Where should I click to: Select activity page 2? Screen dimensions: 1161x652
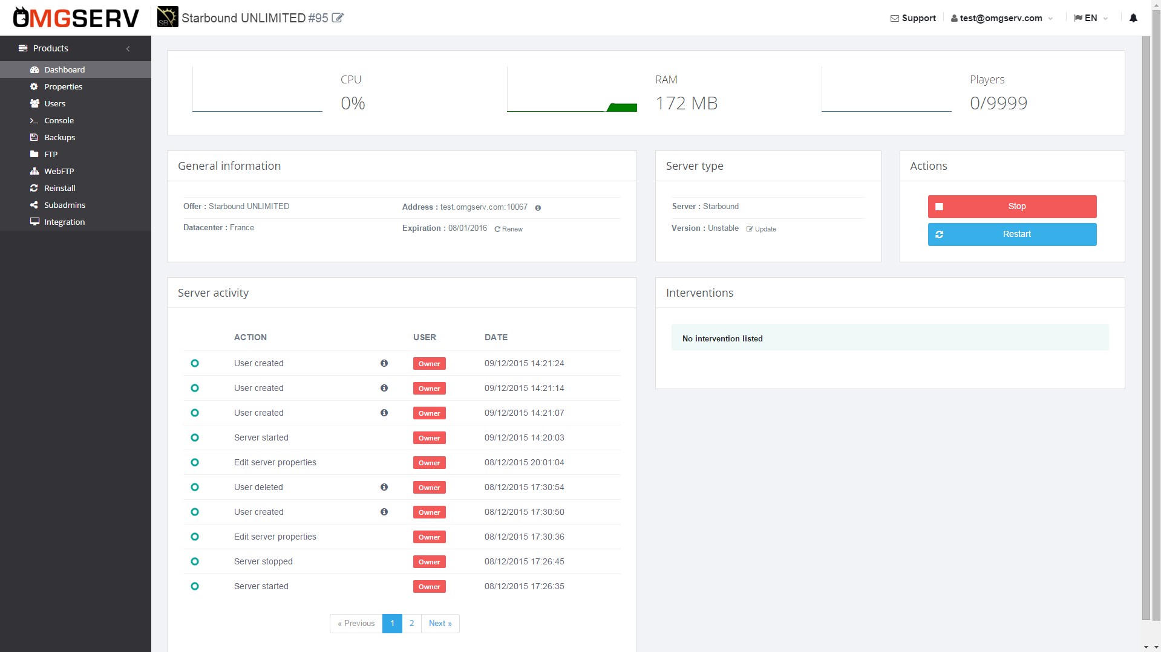[412, 624]
